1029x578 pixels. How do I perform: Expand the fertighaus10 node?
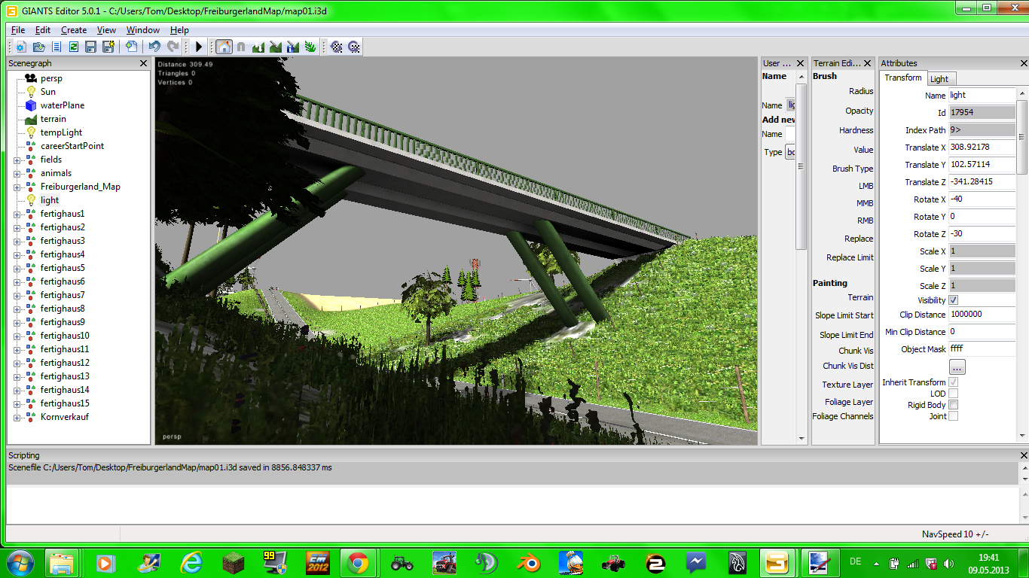coord(17,336)
